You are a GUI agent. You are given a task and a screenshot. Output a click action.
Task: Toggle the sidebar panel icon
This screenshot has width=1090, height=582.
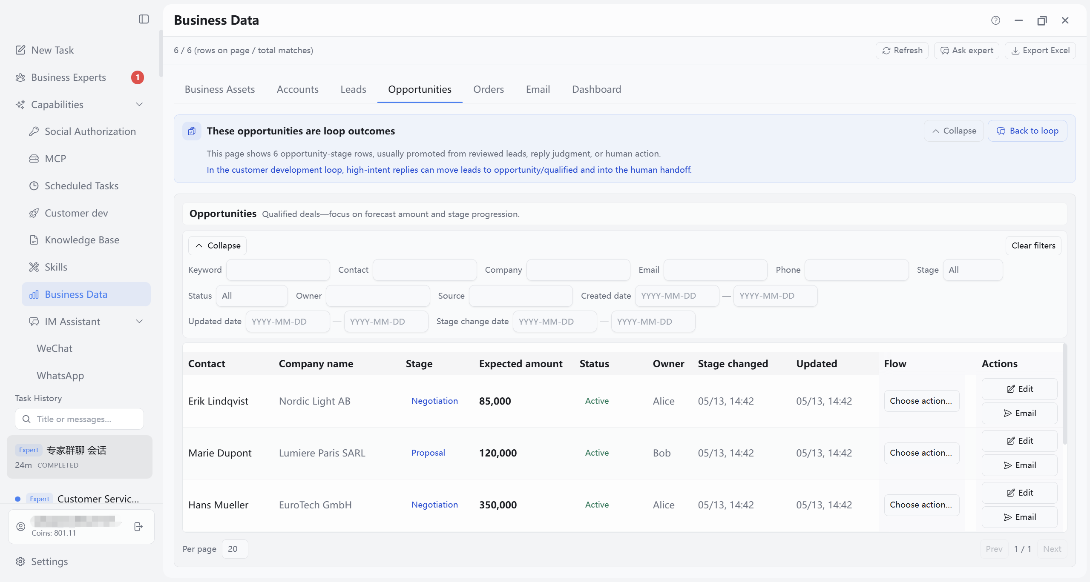coord(144,19)
